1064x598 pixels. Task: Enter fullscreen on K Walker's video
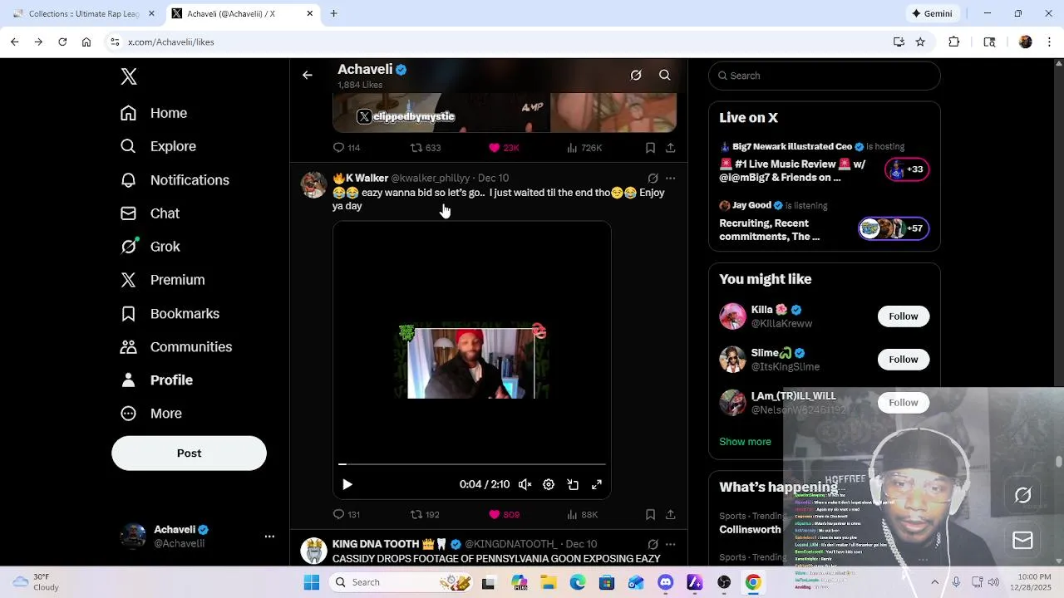597,485
